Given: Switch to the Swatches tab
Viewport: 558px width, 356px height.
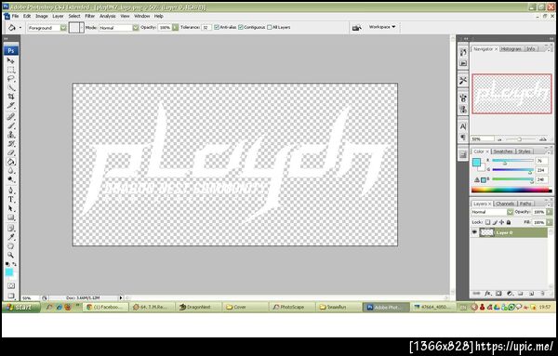Looking at the screenshot, I should point(503,152).
